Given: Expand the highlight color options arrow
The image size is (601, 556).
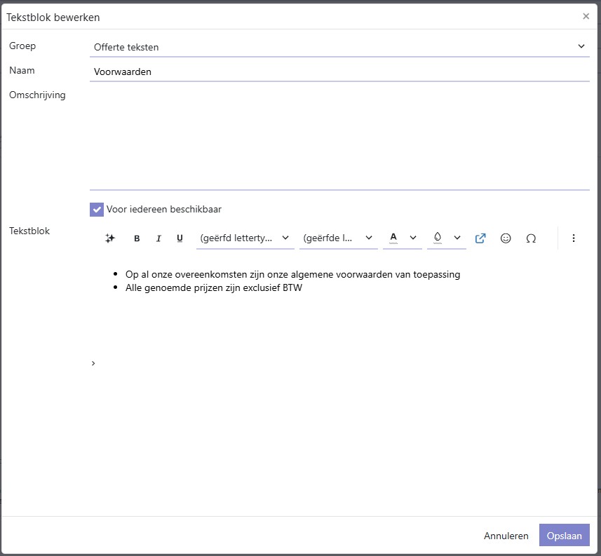Looking at the screenshot, I should (x=457, y=238).
